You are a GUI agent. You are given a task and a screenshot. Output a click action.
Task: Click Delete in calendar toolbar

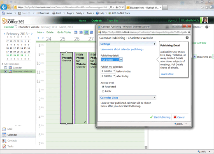click(x=50, y=32)
